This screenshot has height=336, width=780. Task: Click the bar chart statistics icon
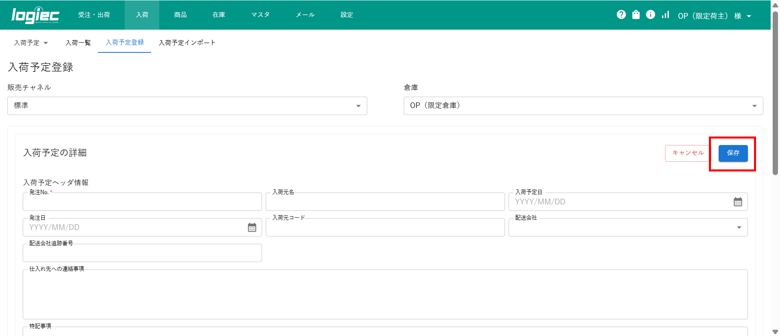pyautogui.click(x=665, y=15)
